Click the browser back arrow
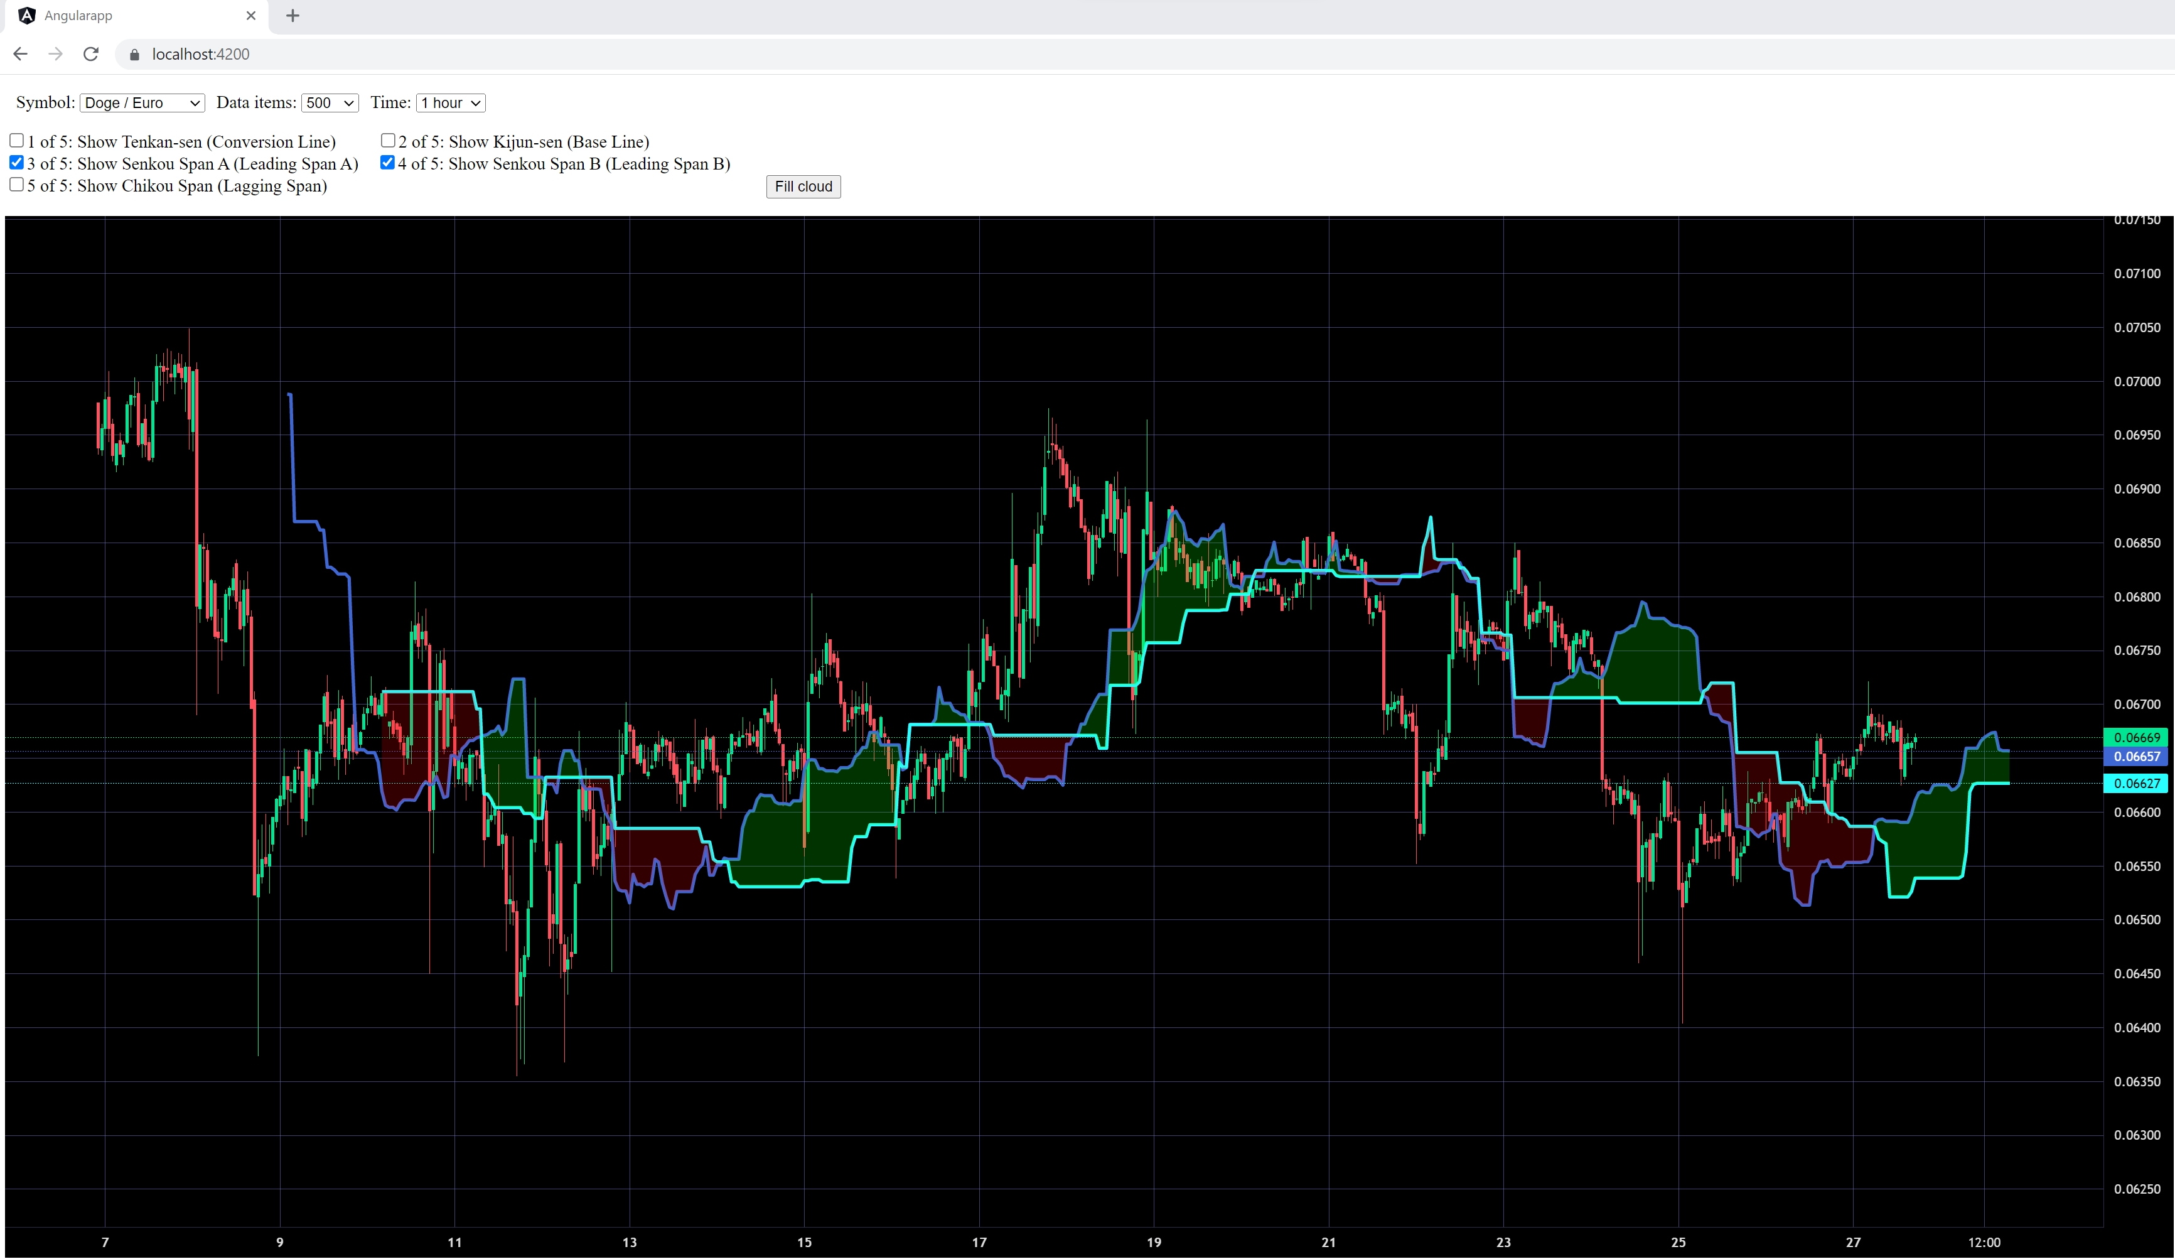Screen dimensions: 2175x1259 click(x=21, y=55)
